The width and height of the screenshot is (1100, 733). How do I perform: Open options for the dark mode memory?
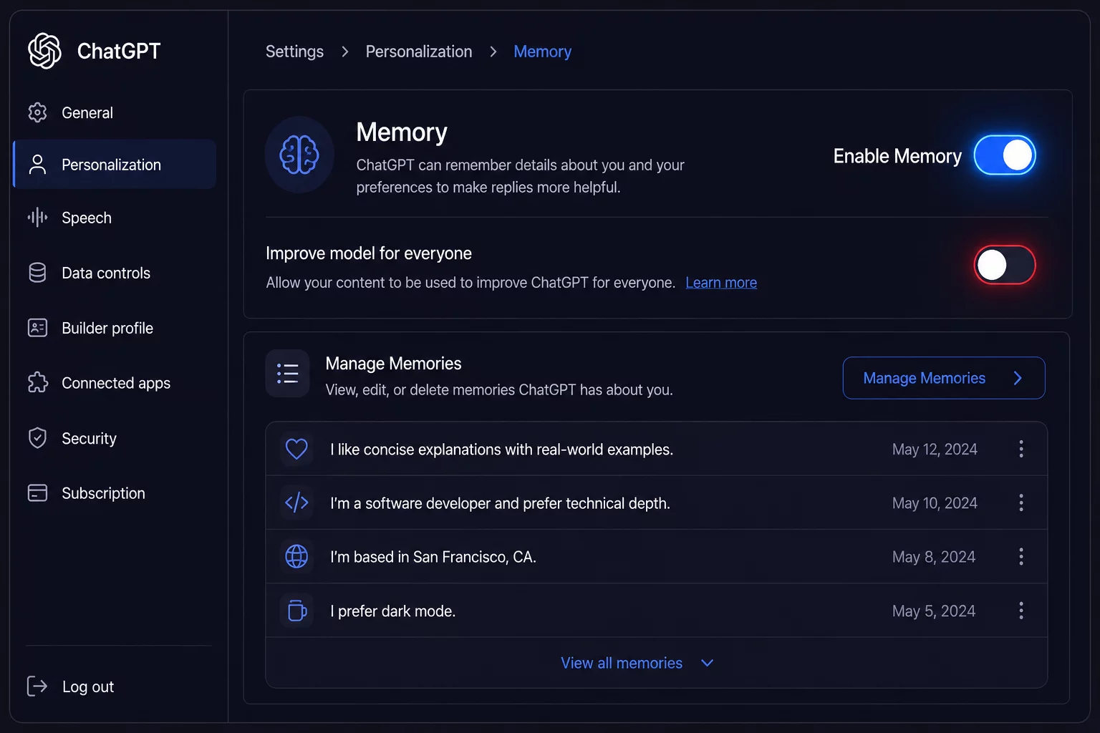(1021, 611)
